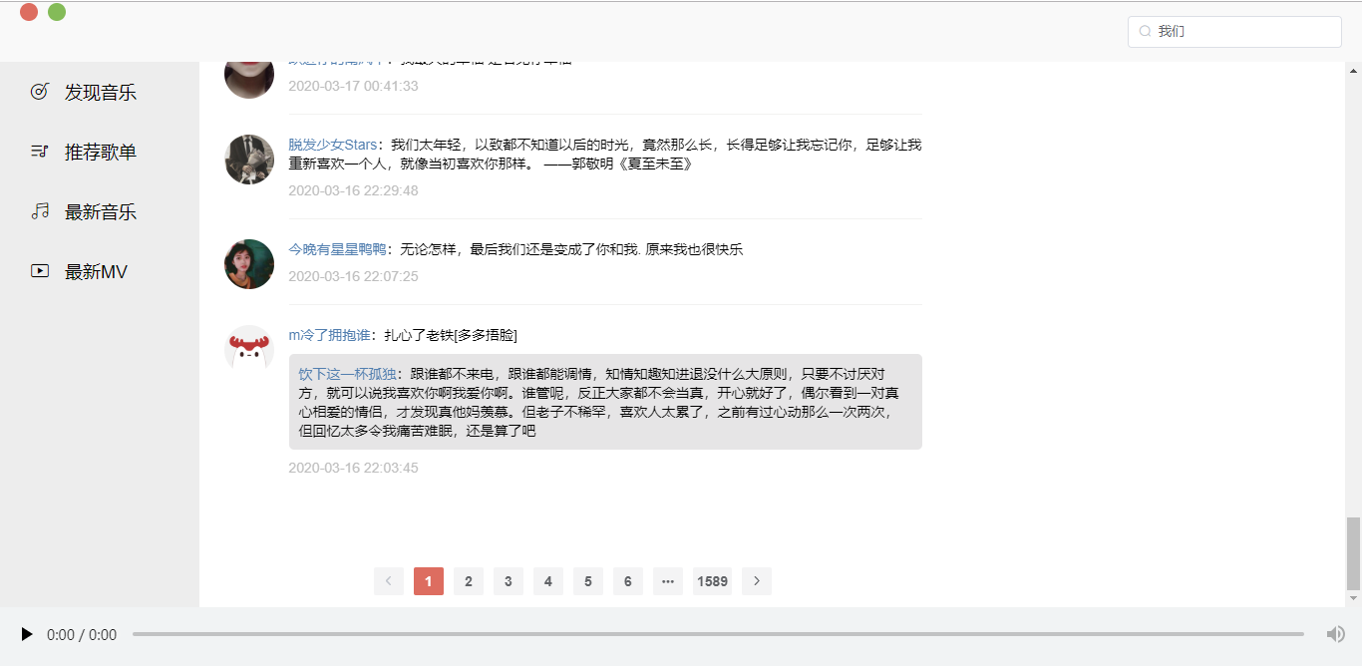1362x666 pixels.
Task: Open user m冷了拥抱谁 profile link
Action: click(x=329, y=335)
